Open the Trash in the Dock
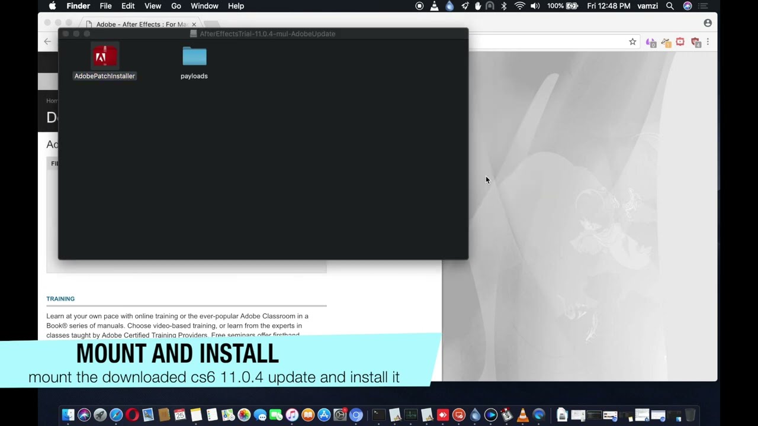Screen dimensions: 758x426 coord(690,415)
